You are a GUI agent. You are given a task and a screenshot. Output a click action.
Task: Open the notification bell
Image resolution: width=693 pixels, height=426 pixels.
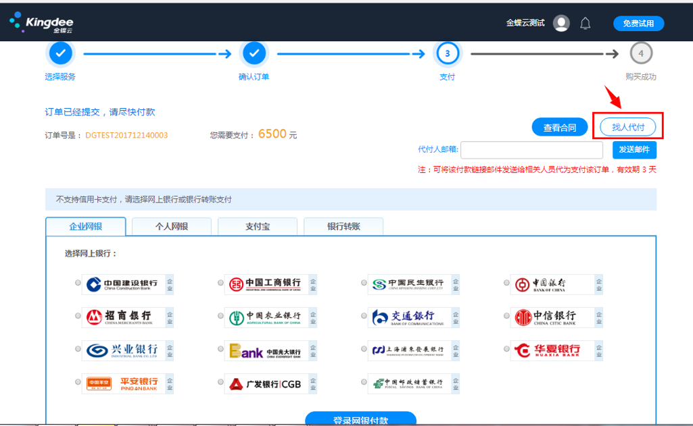coord(585,23)
